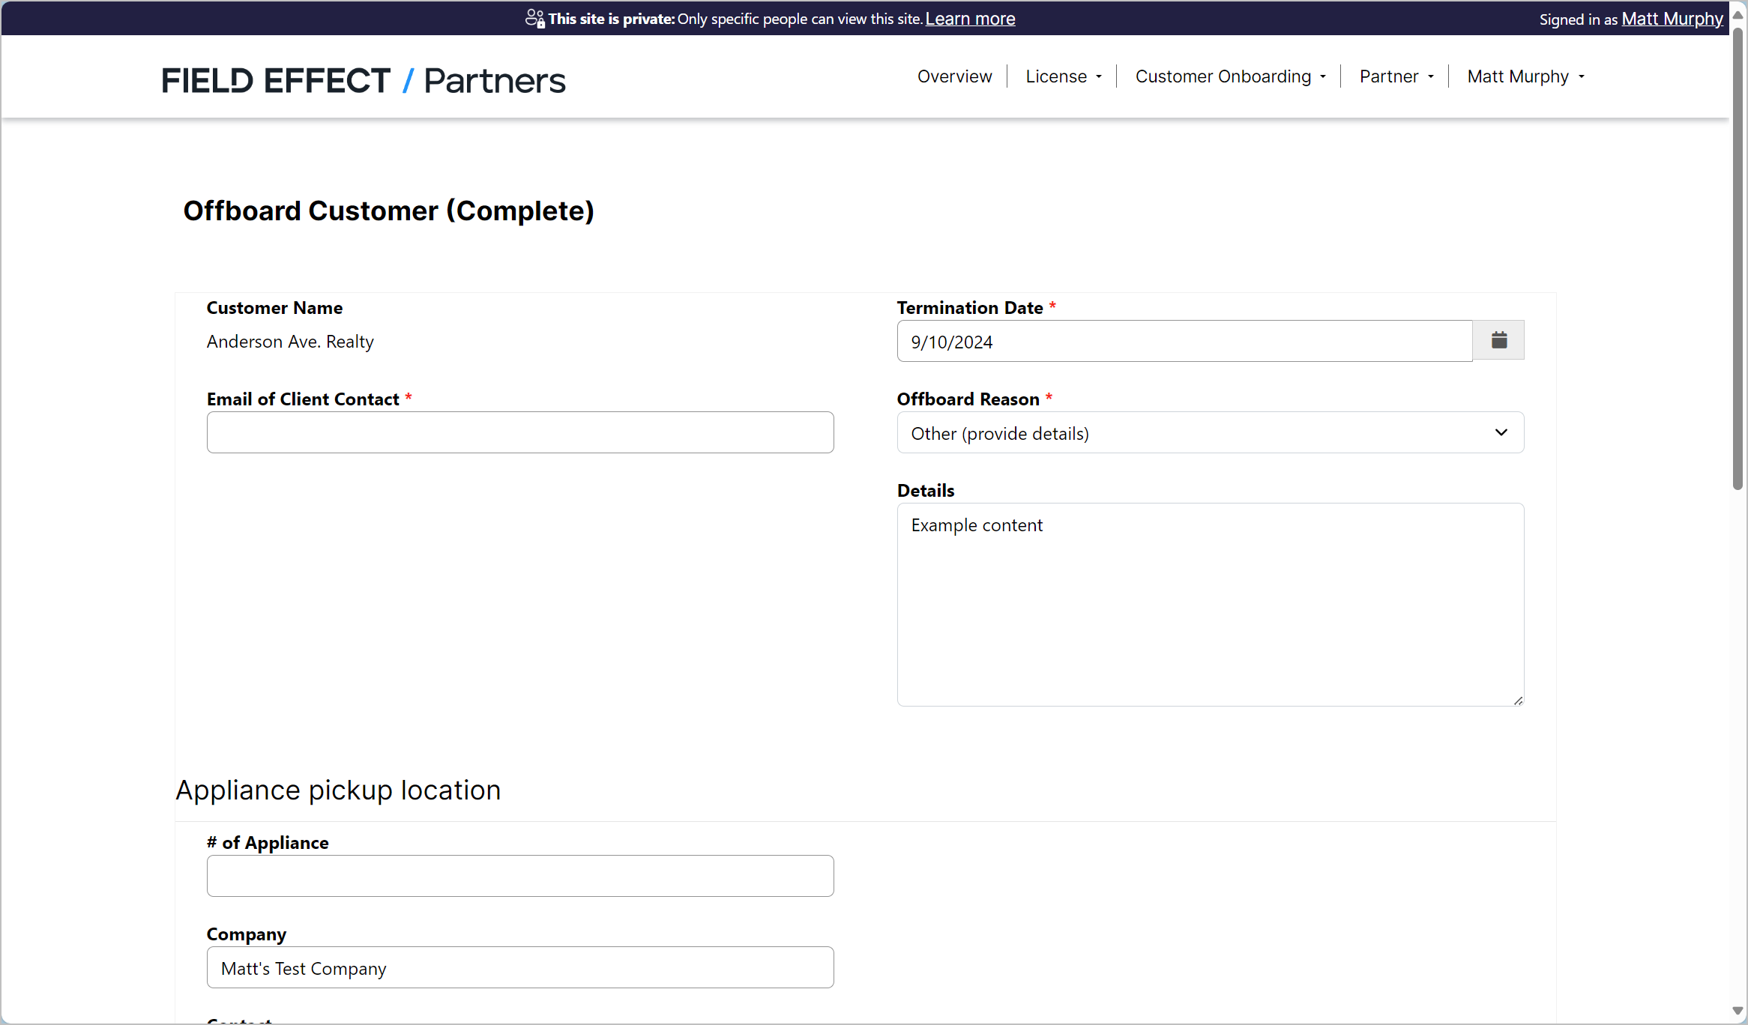Click the private site people-lock icon
The width and height of the screenshot is (1748, 1025).
(534, 19)
